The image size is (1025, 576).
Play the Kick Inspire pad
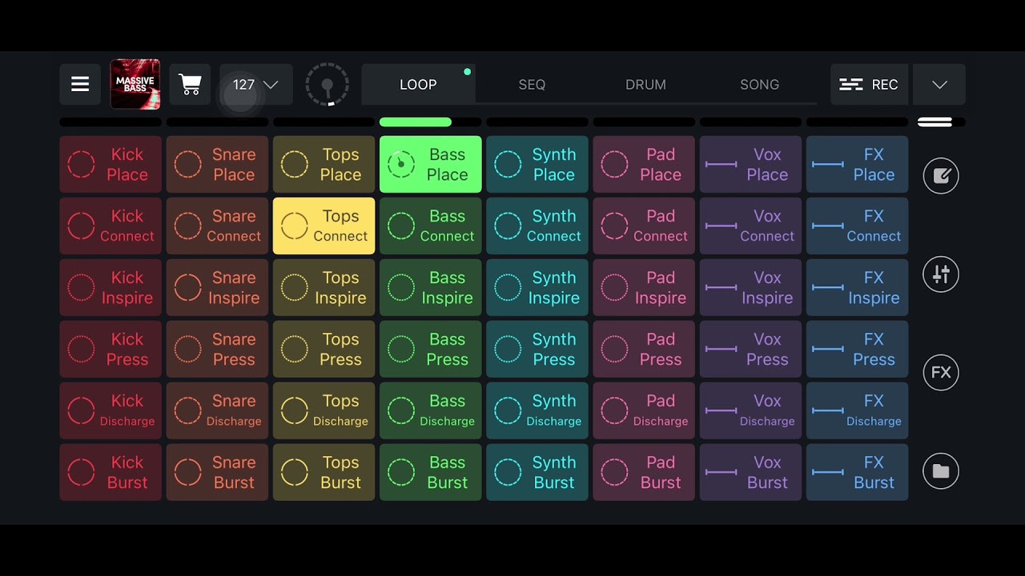coord(111,287)
